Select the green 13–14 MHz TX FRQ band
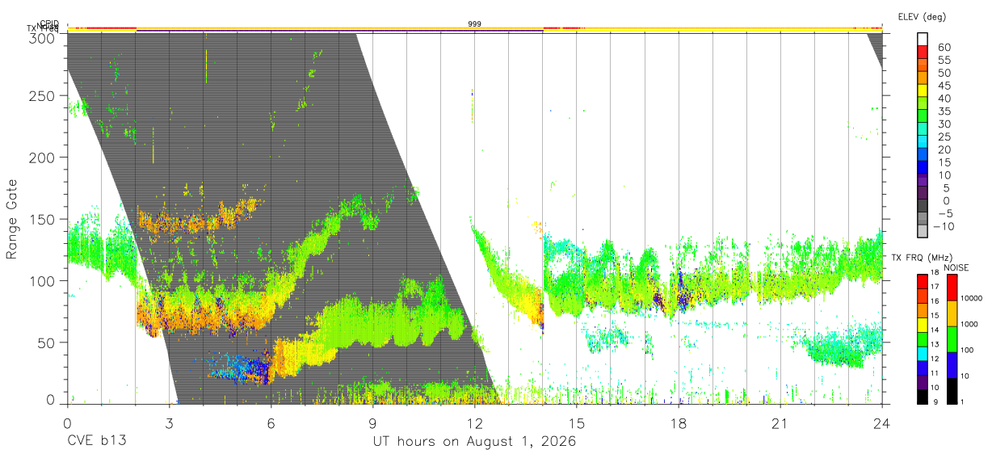The height and width of the screenshot is (458, 992). [x=923, y=338]
